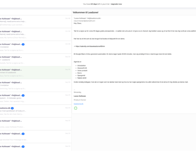Screen dimensions: 196x151
Task: Open the 'oprettelsen af Codux A' email
Action: [36, 111]
